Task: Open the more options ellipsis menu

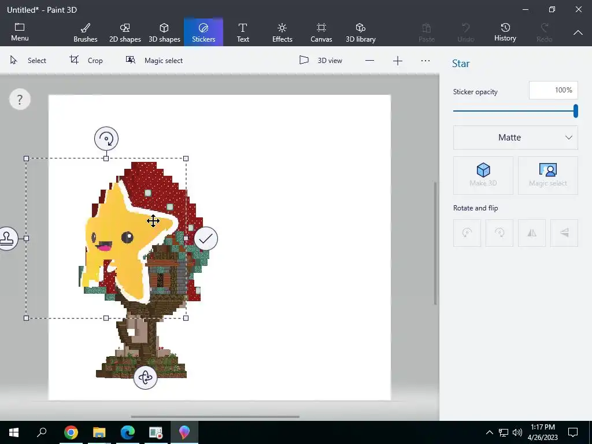Action: [425, 60]
